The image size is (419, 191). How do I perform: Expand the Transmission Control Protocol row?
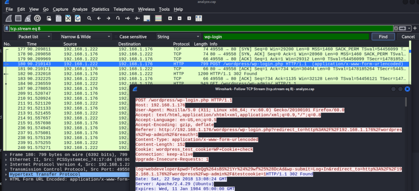(7, 169)
